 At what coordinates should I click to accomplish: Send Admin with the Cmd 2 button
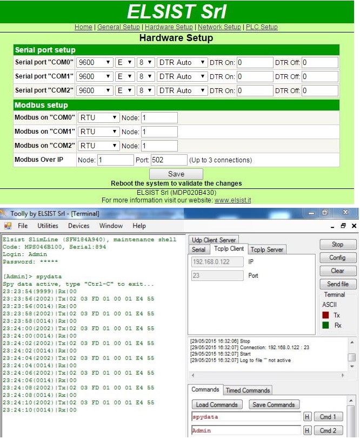point(328,430)
